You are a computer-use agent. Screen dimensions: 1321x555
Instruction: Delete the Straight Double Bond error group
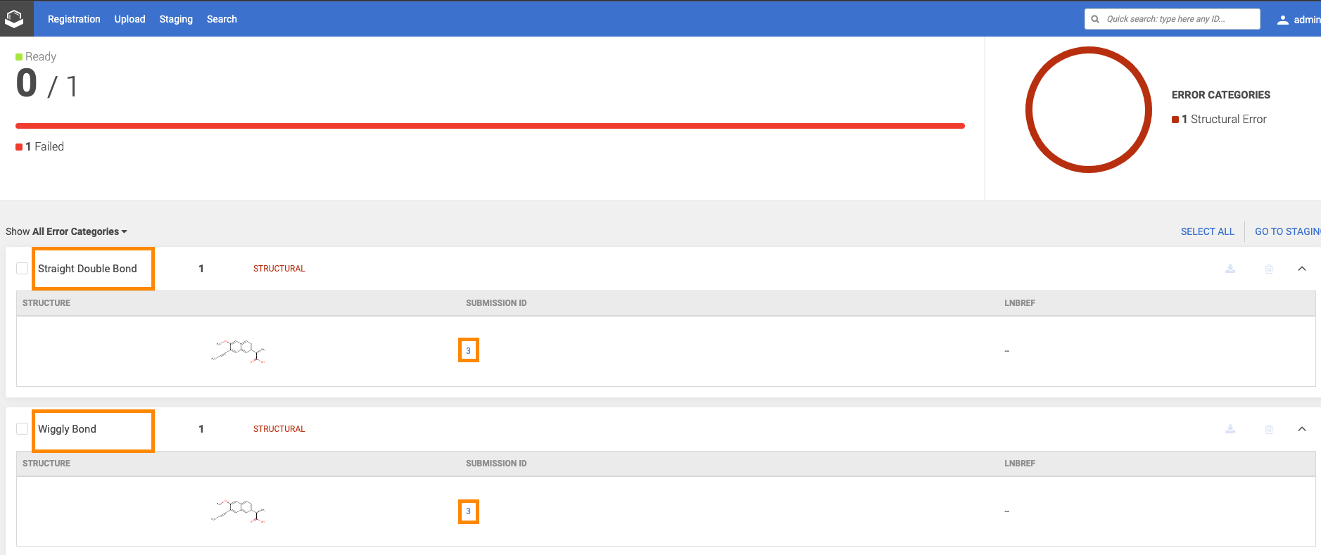[x=1269, y=269]
